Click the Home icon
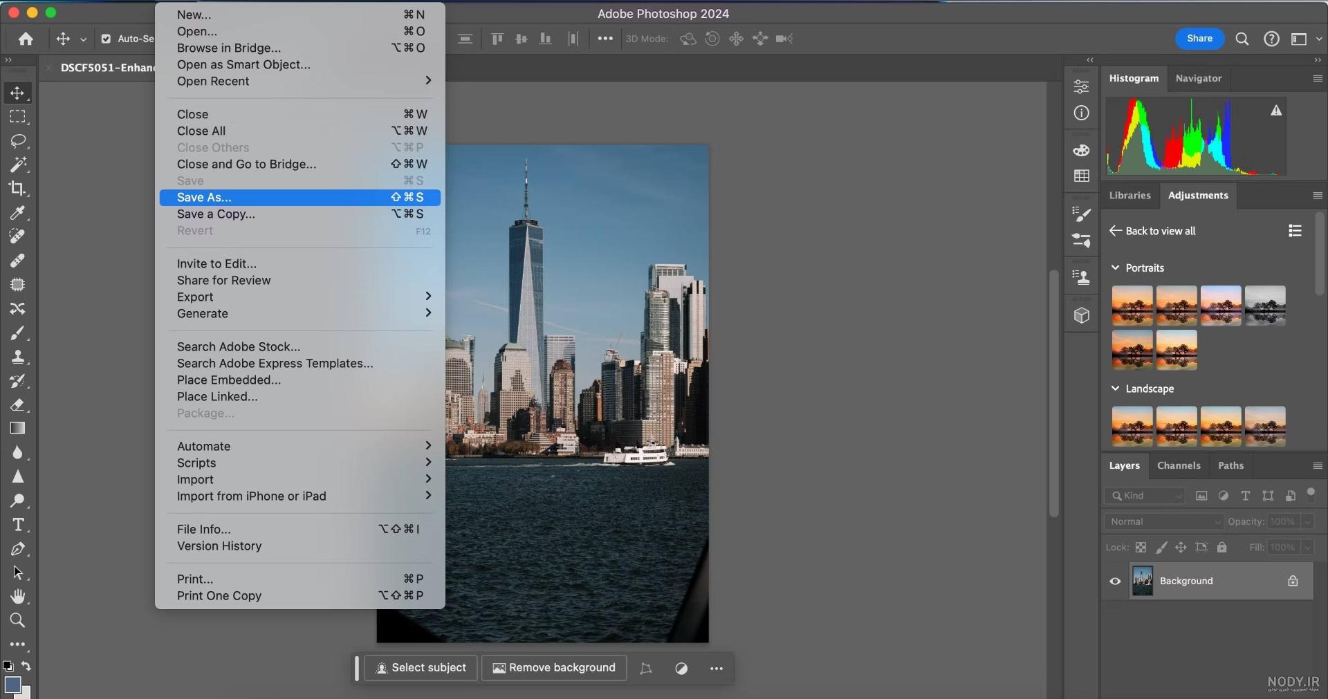Viewport: 1328px width, 699px height. (26, 39)
